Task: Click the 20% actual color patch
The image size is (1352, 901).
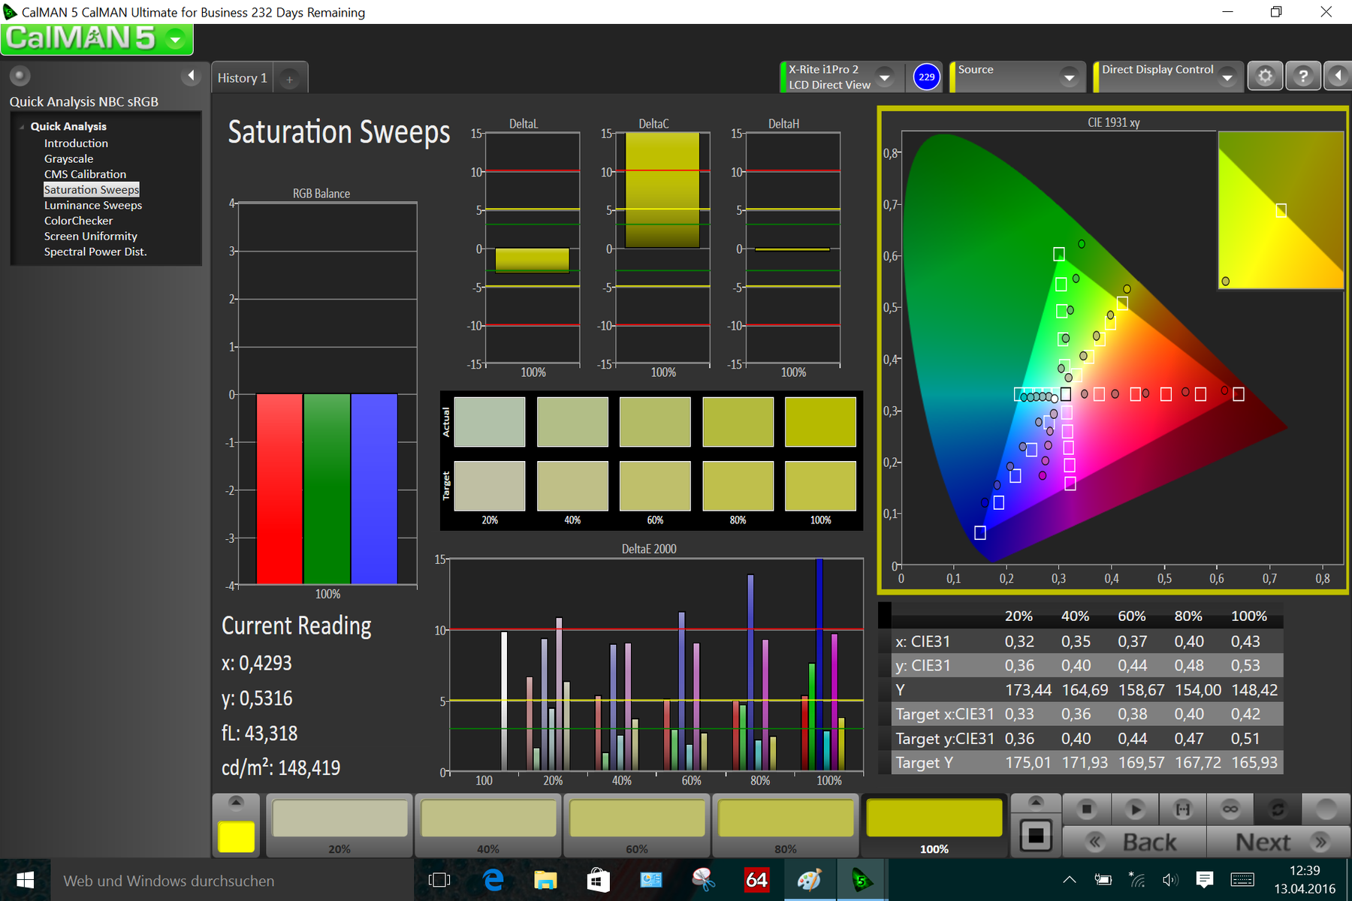Action: click(x=490, y=422)
